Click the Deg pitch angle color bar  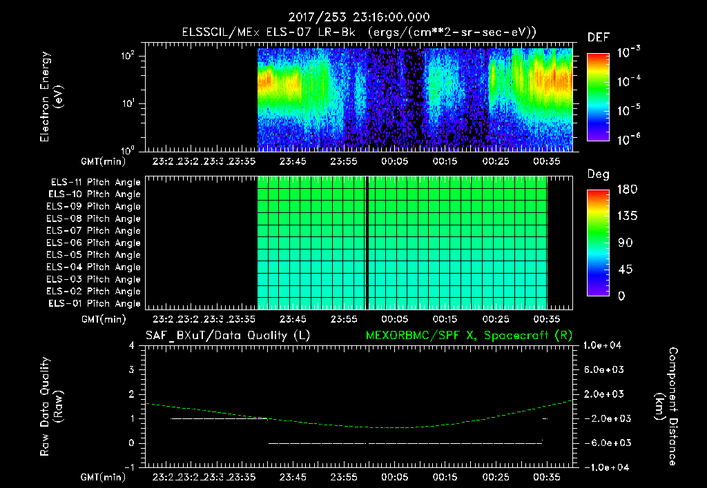(598, 243)
